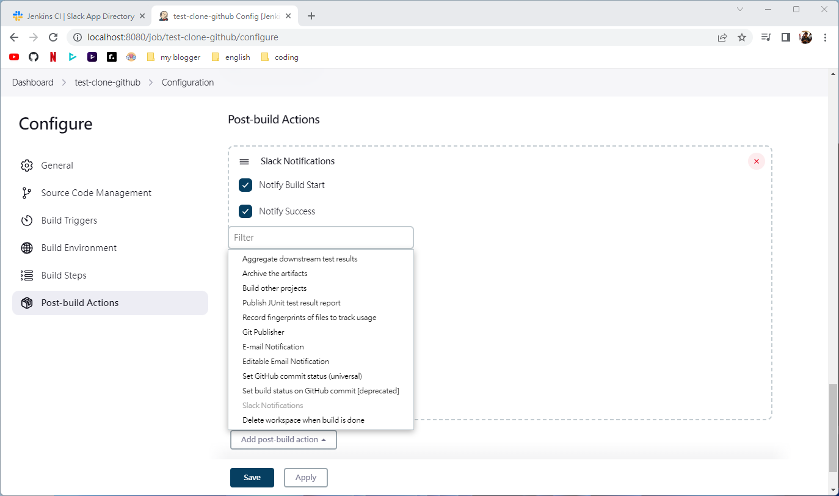Screen dimensions: 839x496
Task: Open the 'english' bookmark folder
Action: click(x=231, y=57)
